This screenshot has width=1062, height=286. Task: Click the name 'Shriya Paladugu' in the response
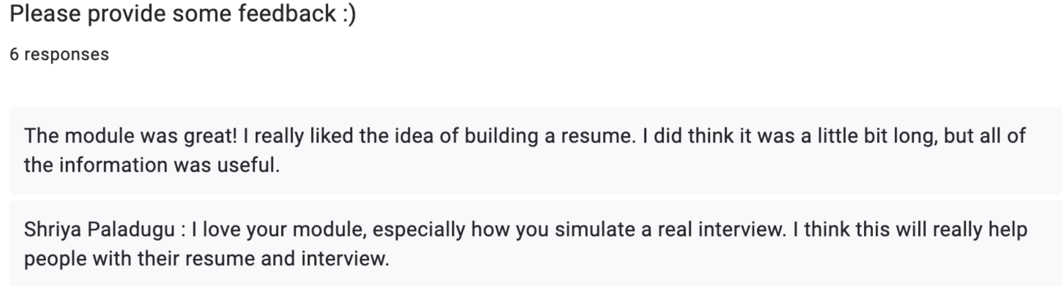click(99, 230)
